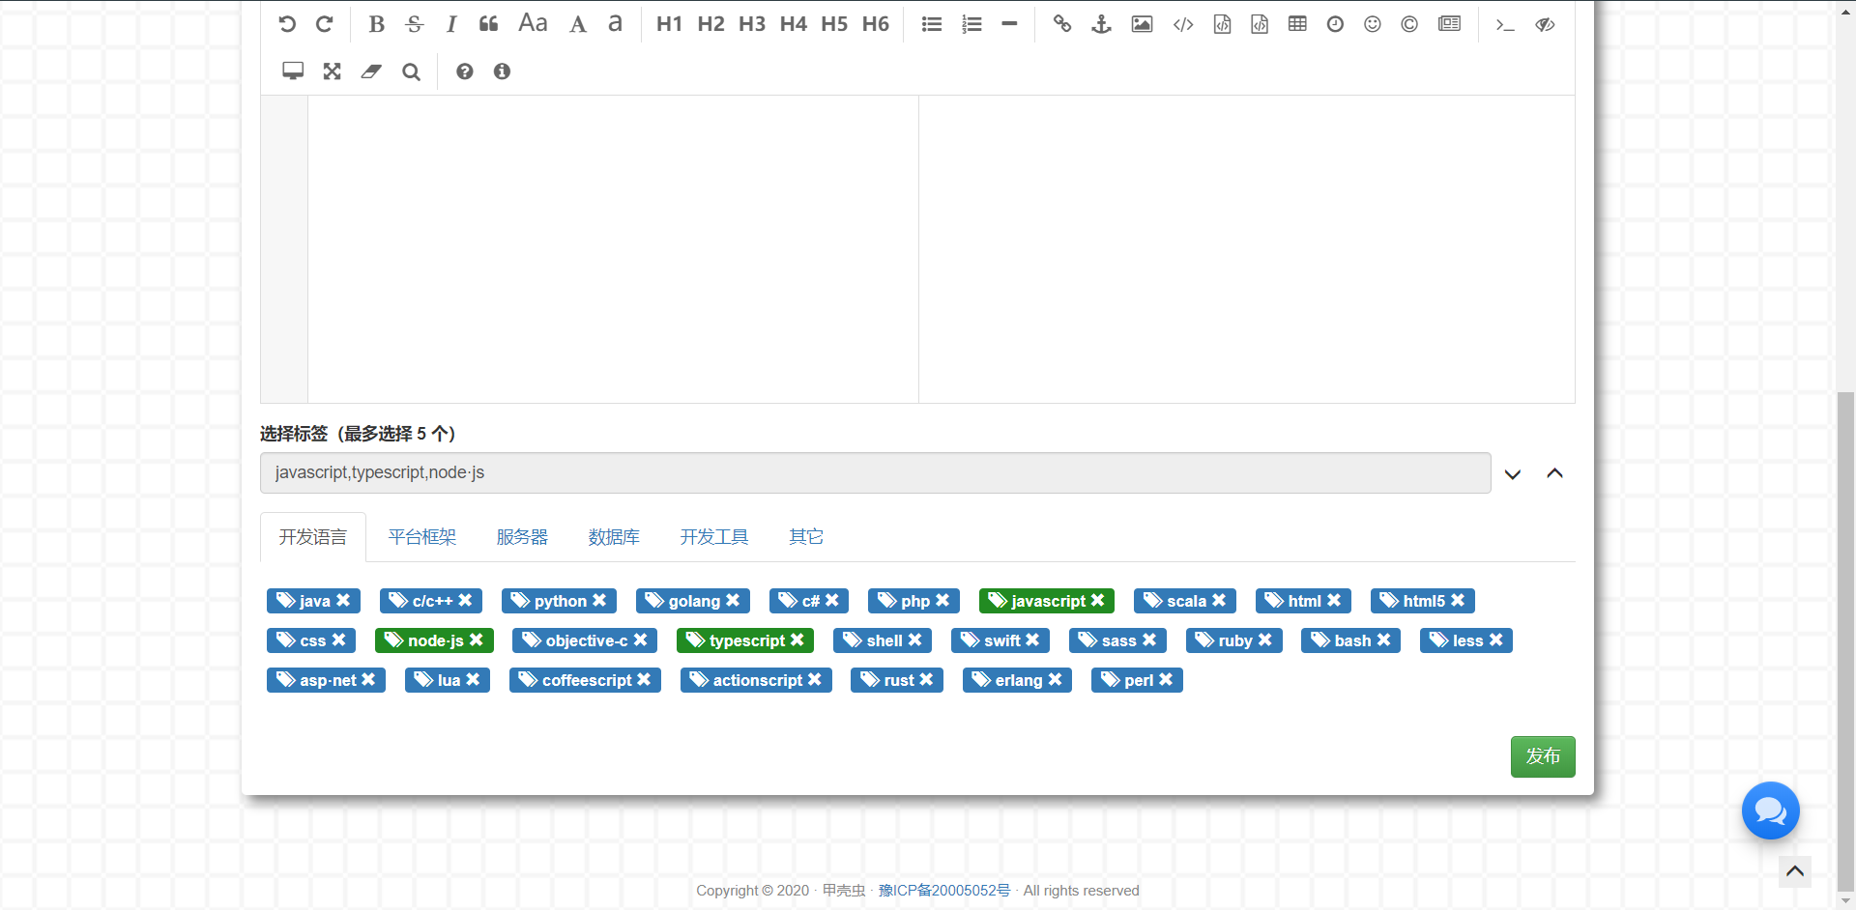Viewport: 1856px width, 910px height.
Task: Switch to the 其它 tab
Action: [806, 537]
